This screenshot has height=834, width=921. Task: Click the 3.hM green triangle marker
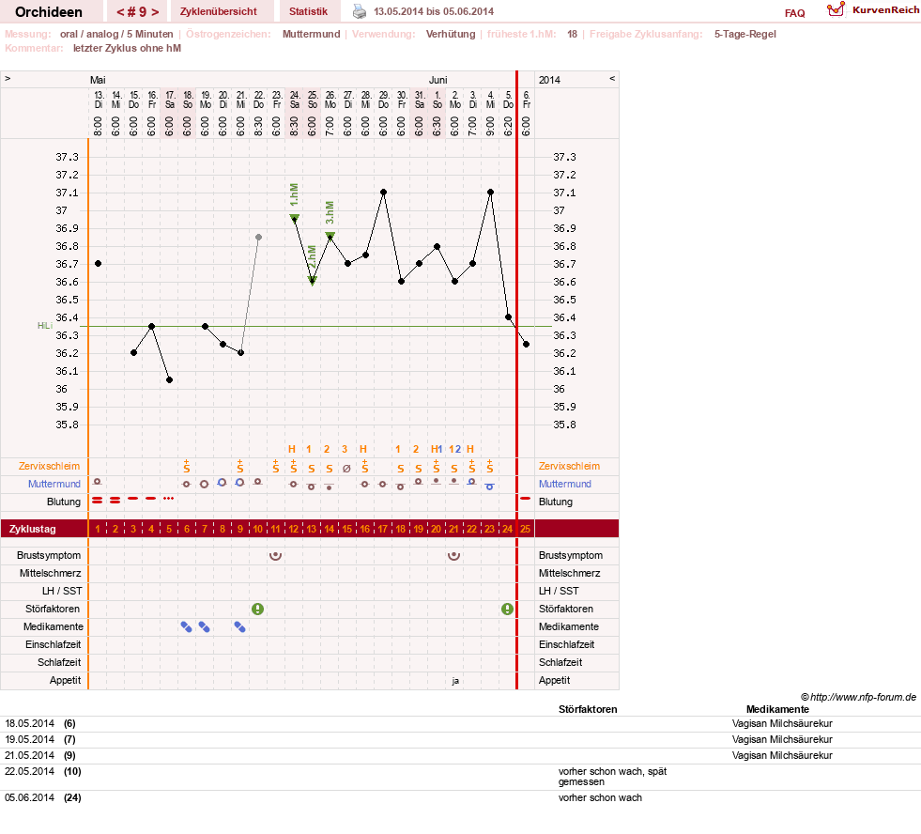click(330, 237)
